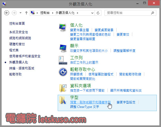
Task: Click 指定按一下或按兩下開啟 link
Action: click(87, 91)
